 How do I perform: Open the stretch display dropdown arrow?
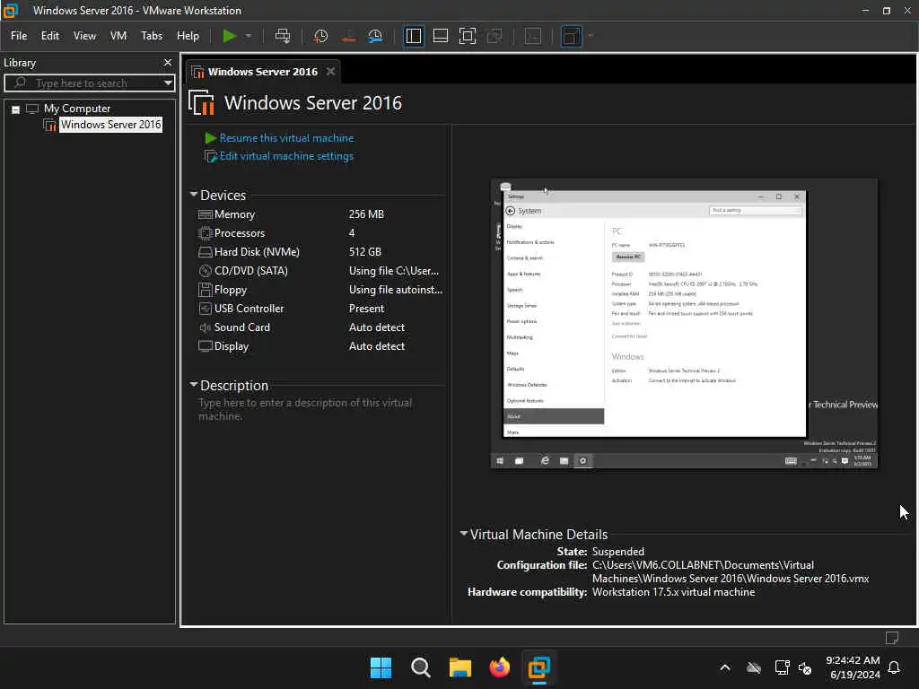click(591, 36)
